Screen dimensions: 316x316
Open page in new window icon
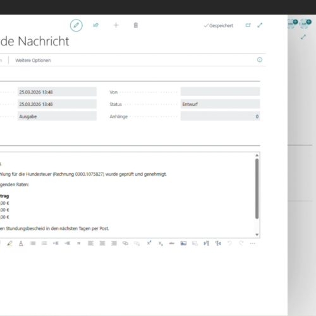248,25
